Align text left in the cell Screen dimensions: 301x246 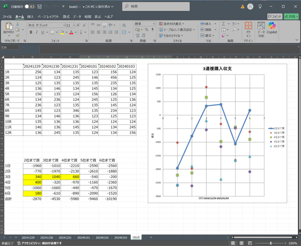pyautogui.click(x=93, y=32)
